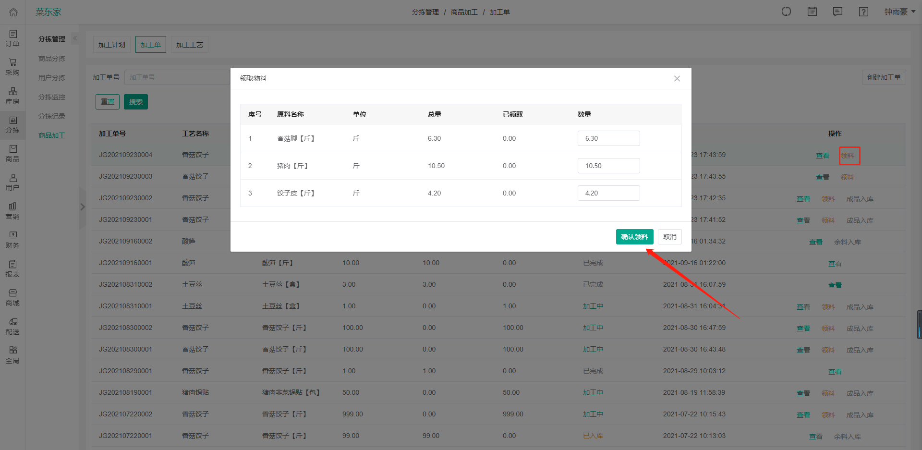Open the 订单 orders sidebar icon
Screen dimensions: 922x450
click(13, 38)
